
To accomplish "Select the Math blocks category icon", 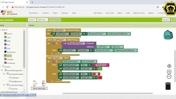I will tap(5, 41).
